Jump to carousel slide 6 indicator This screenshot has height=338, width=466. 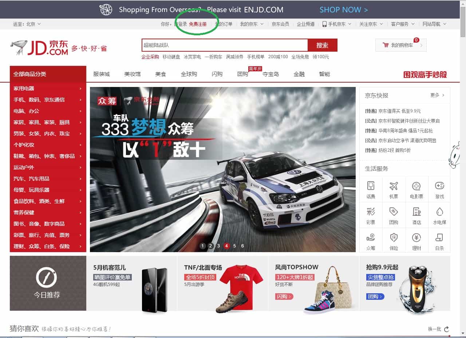tap(242, 246)
